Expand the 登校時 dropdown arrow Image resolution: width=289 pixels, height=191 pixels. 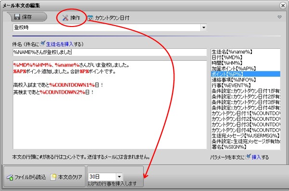(204, 27)
